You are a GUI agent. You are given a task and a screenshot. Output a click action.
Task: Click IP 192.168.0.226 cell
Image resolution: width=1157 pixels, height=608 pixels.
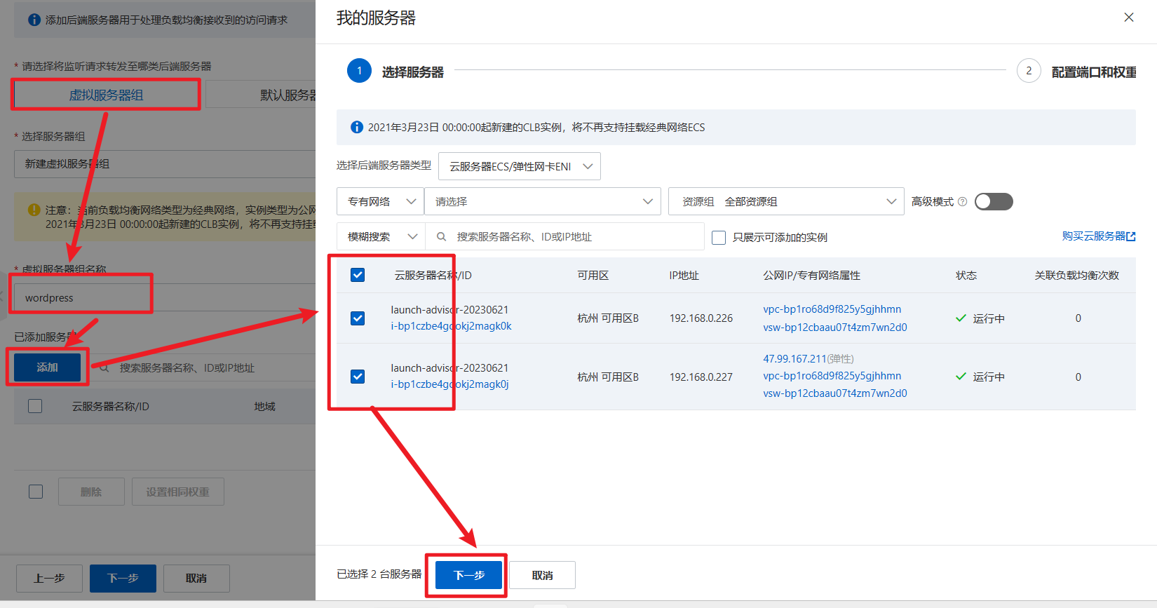[701, 318]
